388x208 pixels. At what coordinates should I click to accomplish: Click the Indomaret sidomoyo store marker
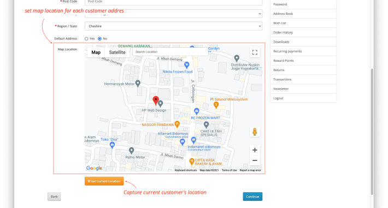coord(194,140)
